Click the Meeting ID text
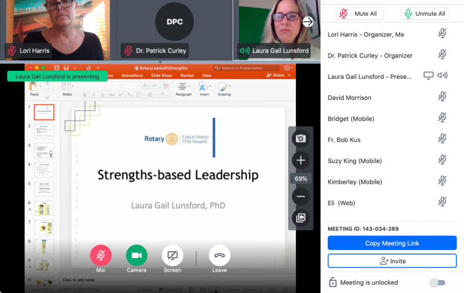Screen dimensions: 464x293 point(363,229)
